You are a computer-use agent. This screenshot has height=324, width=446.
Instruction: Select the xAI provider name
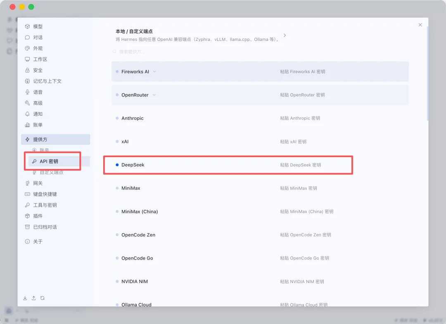point(125,141)
